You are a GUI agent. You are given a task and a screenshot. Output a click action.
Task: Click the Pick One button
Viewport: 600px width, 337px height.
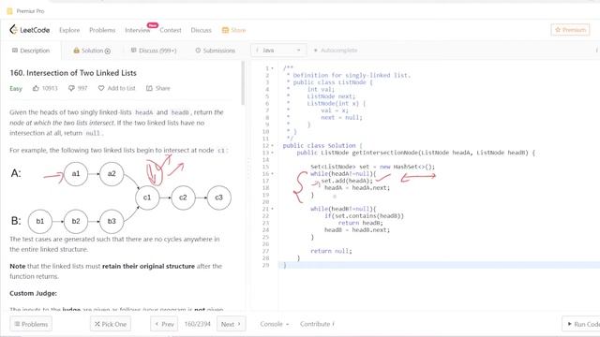[111, 324]
